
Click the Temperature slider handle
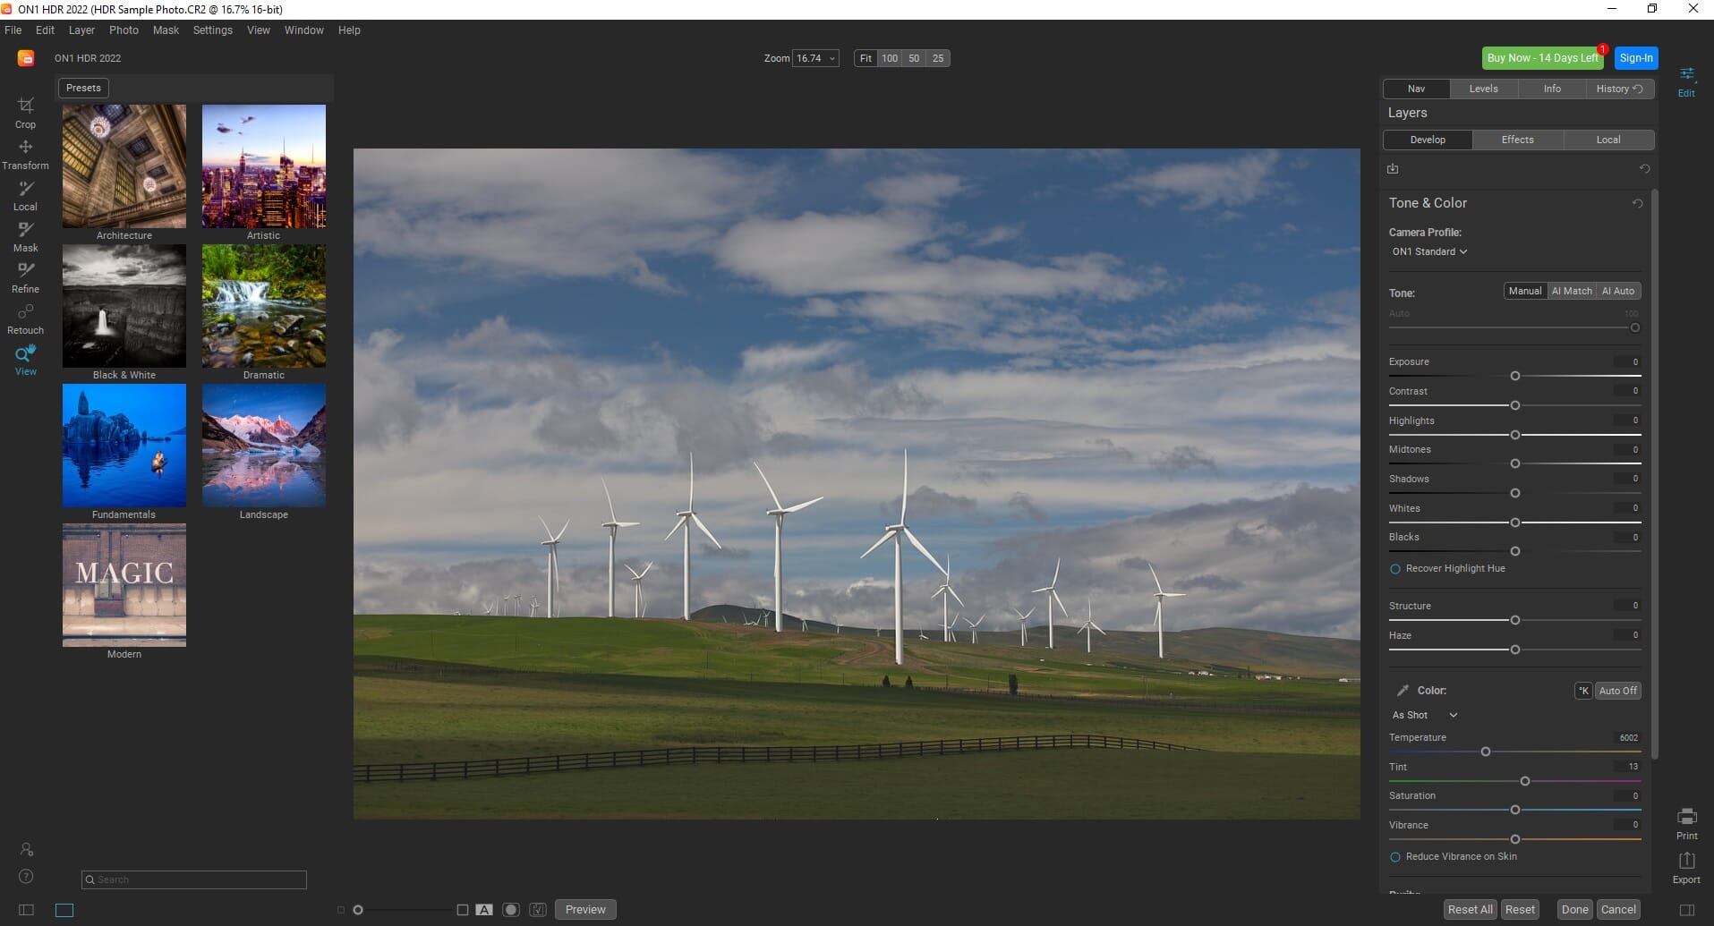(x=1486, y=752)
